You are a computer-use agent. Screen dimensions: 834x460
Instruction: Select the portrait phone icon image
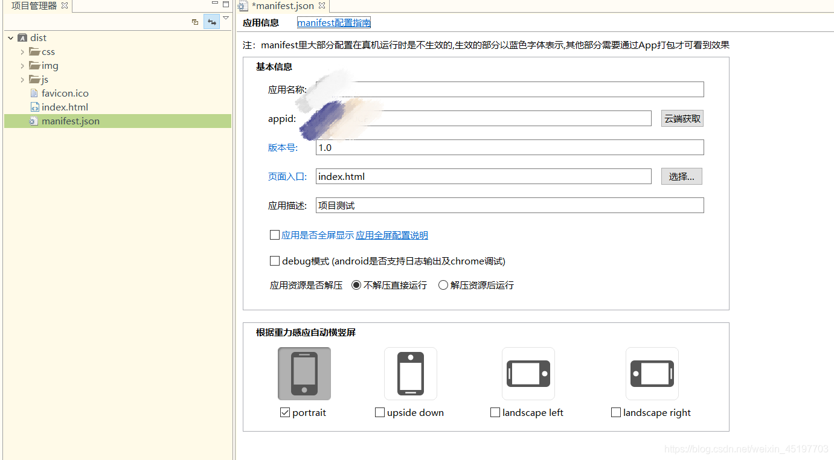[304, 373]
